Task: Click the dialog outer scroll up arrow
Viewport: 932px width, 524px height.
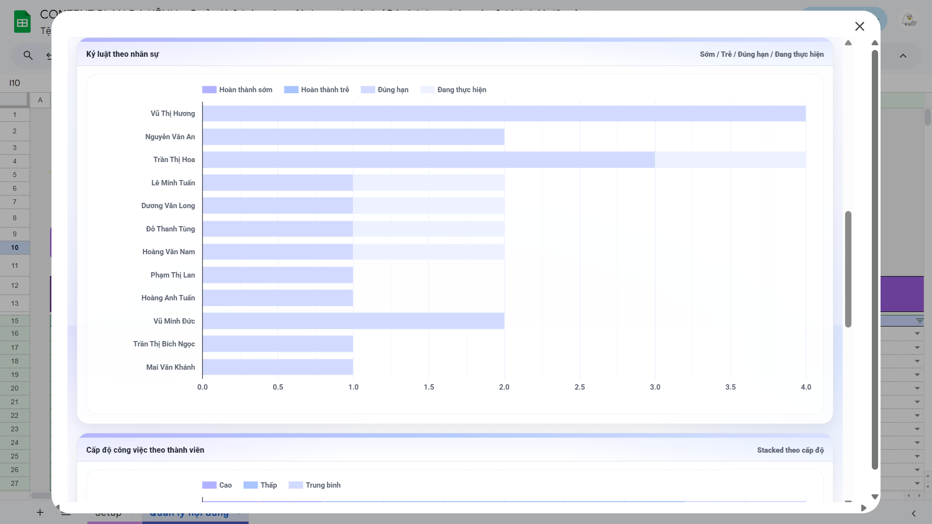Action: click(875, 43)
